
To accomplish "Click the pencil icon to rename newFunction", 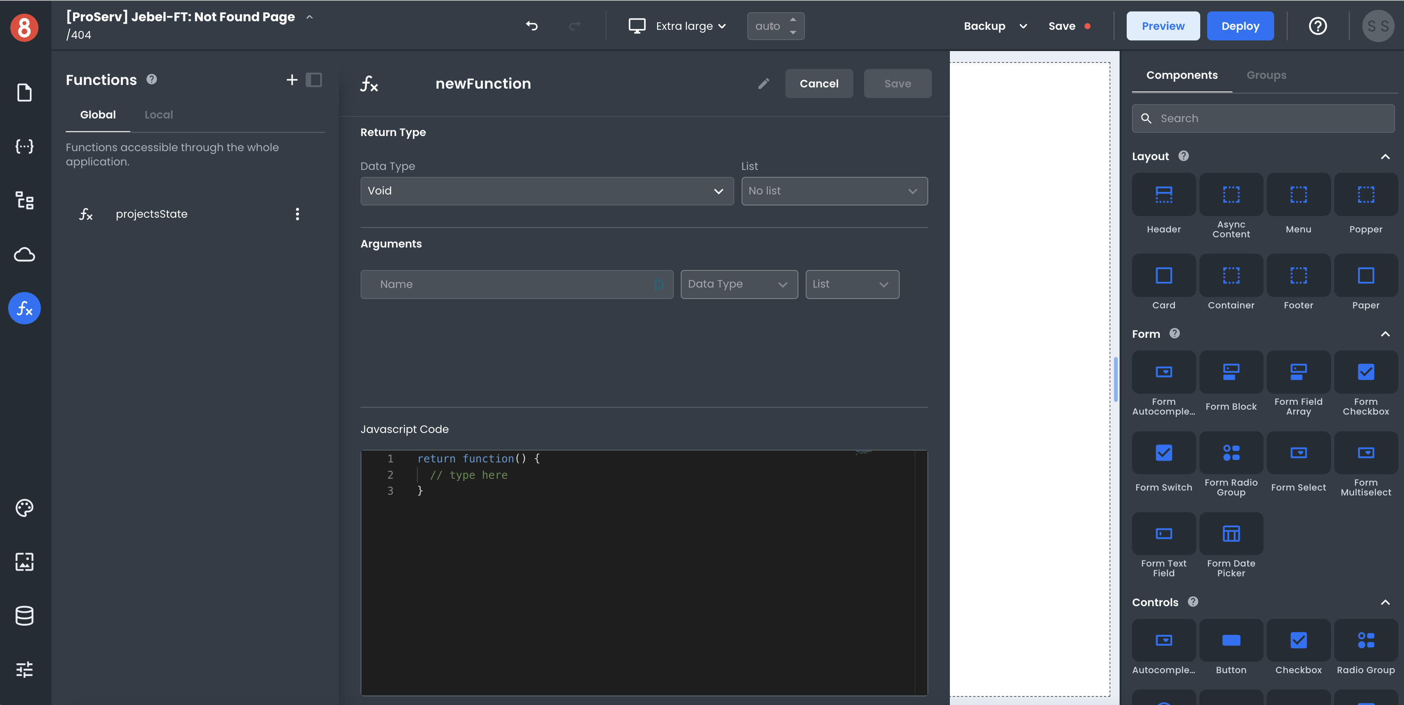I will [x=764, y=83].
